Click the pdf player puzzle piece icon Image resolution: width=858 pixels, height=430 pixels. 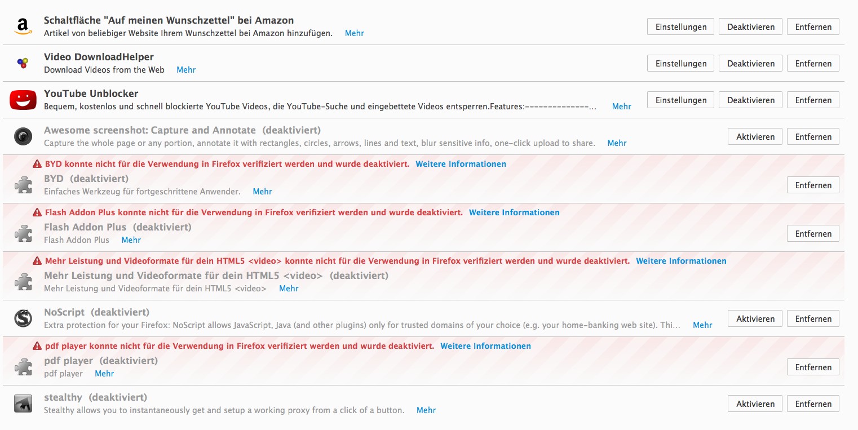pos(23,367)
